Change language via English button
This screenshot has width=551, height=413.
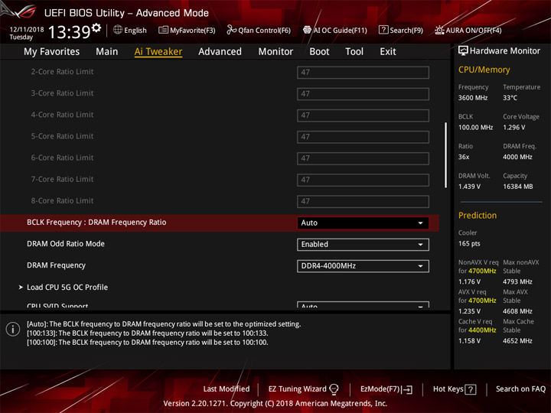(130, 30)
